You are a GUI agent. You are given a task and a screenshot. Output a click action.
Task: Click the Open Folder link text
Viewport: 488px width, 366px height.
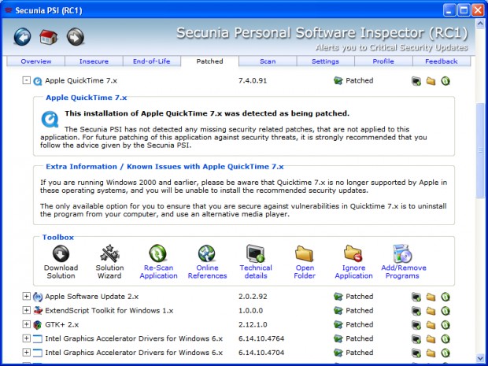point(305,272)
